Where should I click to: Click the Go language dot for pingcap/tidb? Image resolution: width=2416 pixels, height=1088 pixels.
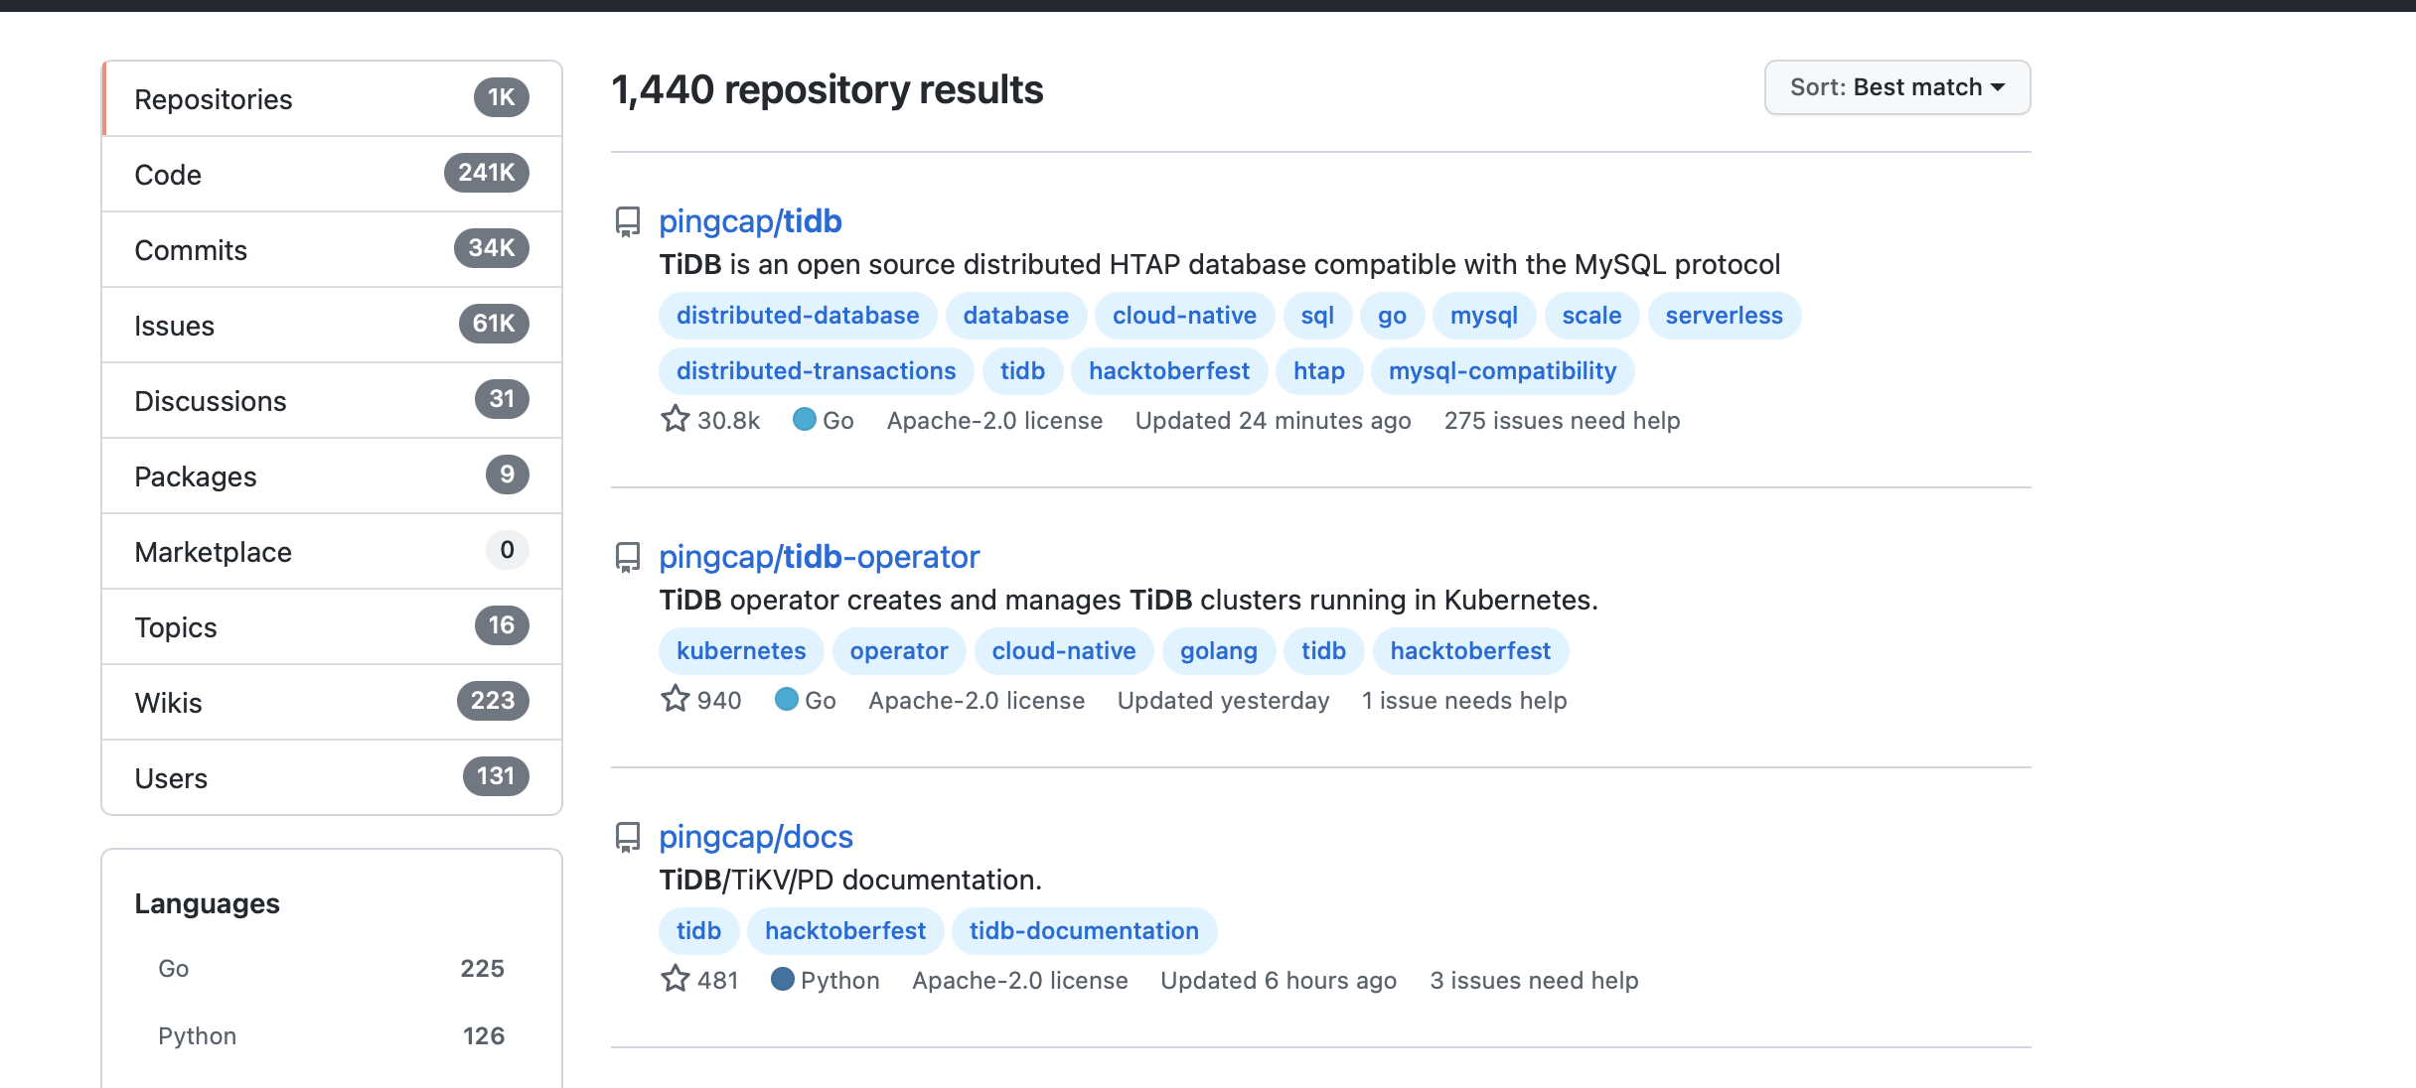coord(805,419)
